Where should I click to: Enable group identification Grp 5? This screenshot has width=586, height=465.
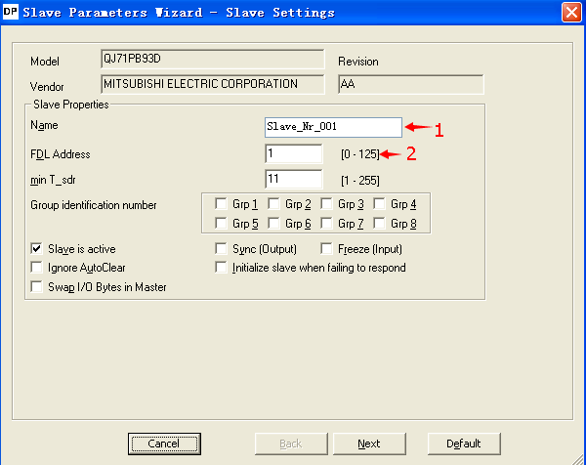222,224
